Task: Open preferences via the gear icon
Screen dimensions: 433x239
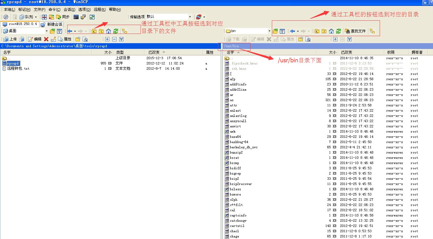Action: [6, 17]
